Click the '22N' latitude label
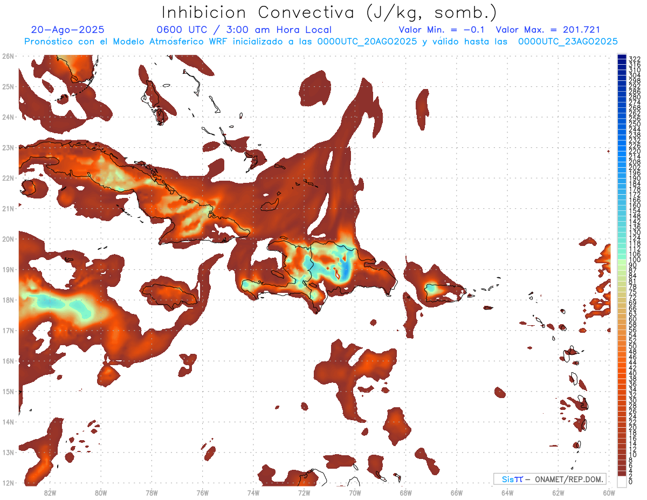This screenshot has width=647, height=500. [8, 178]
